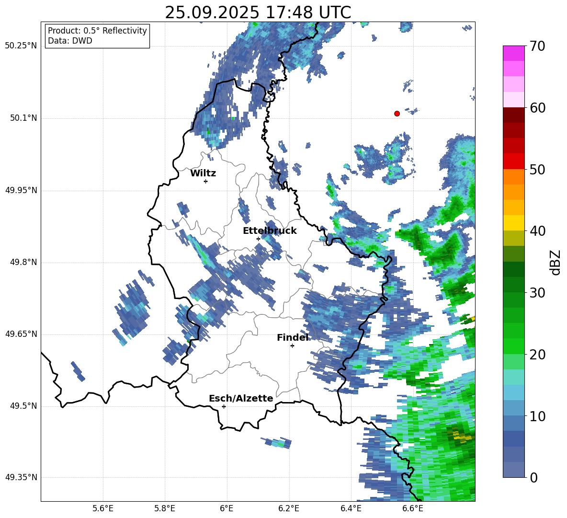Screen dimensions: 567x518
Task: Click the Wiltz station cross marker
Action: click(x=206, y=181)
